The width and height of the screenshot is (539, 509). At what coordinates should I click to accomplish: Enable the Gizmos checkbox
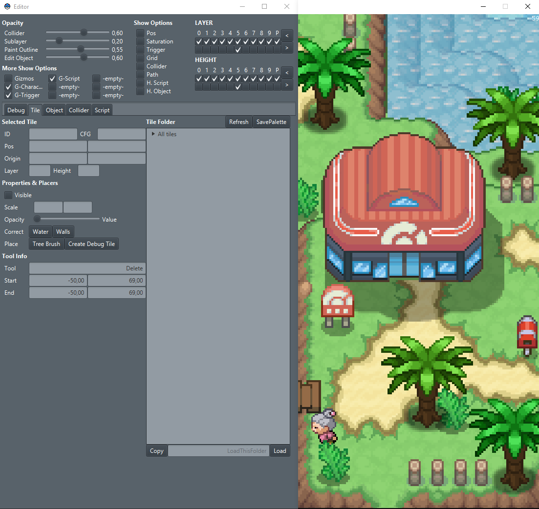[8, 79]
